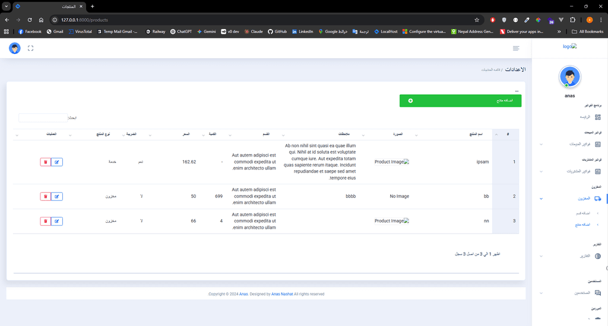This screenshot has height=326, width=608.
Task: Click the قائمه المنتجات breadcrumb
Action: [490, 70]
